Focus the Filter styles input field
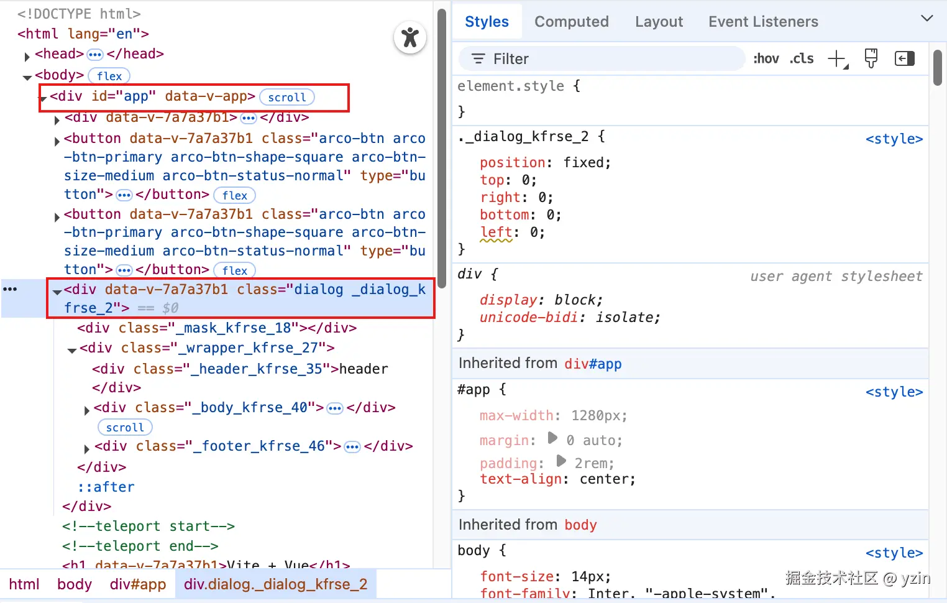This screenshot has height=603, width=947. point(602,59)
